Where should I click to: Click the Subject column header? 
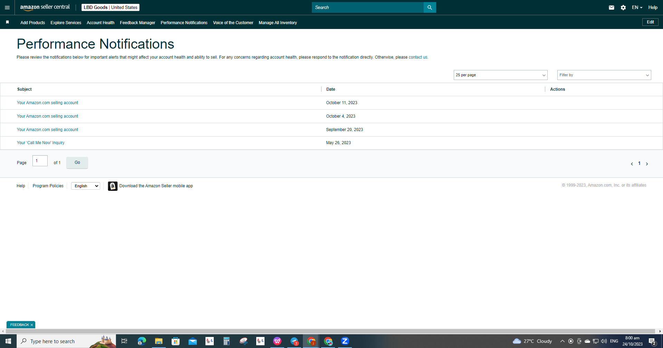(25, 89)
